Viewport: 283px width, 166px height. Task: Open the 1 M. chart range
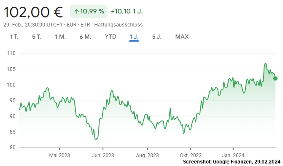click(60, 37)
